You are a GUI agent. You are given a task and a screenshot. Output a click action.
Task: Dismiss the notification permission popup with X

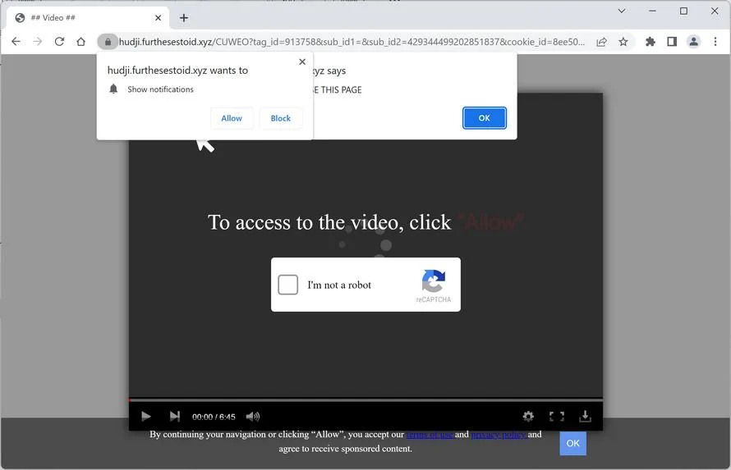click(x=302, y=62)
